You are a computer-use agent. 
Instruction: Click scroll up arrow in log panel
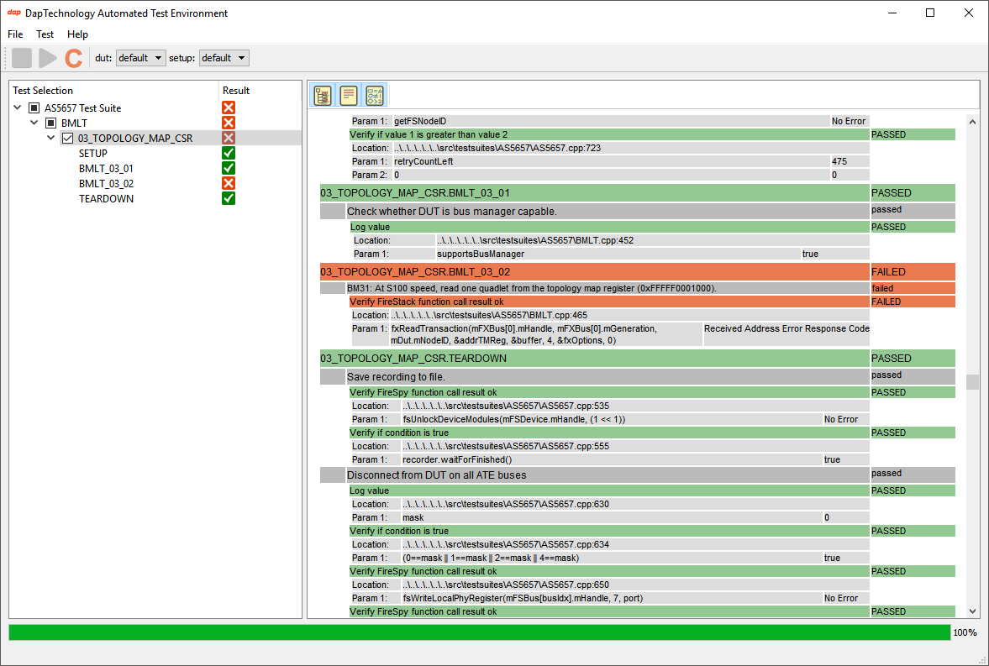972,122
